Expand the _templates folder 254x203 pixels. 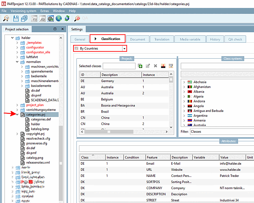[x=17, y=43]
